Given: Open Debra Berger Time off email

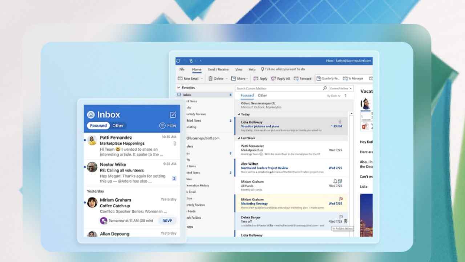Looking at the screenshot, I should (x=291, y=221).
